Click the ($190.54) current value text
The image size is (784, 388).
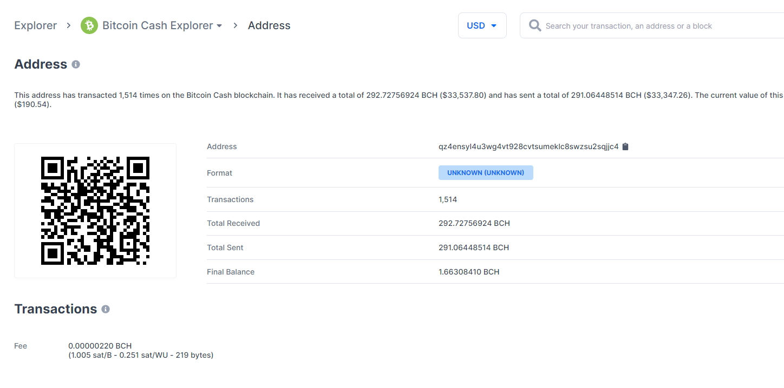32,104
